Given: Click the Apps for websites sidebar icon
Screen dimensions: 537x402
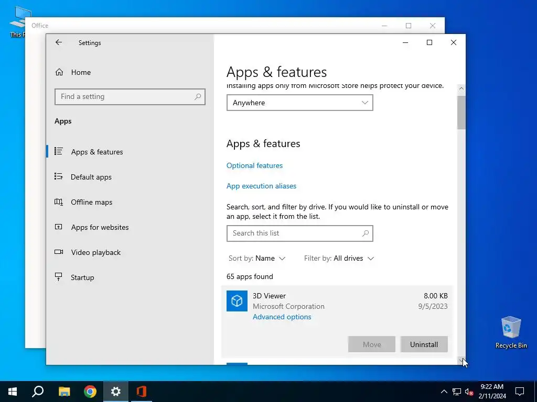Looking at the screenshot, I should (x=59, y=227).
